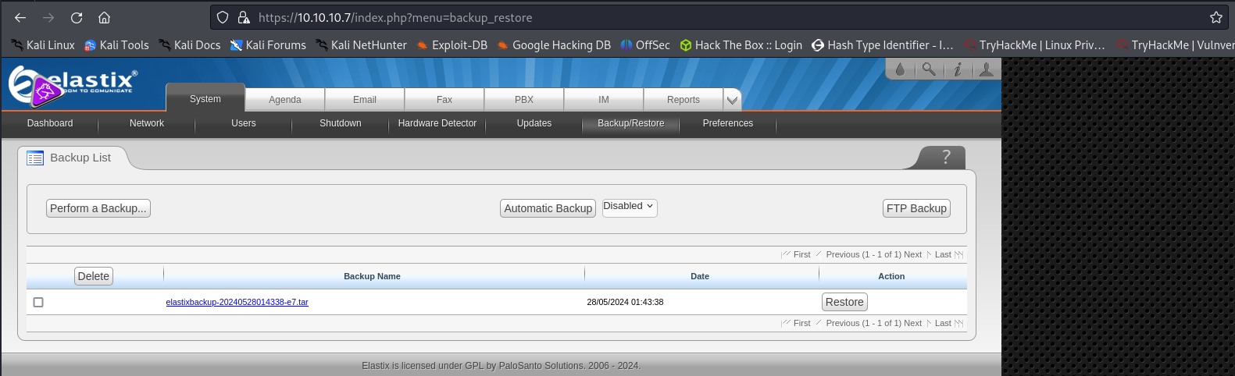1235x376 pixels.
Task: Click the Elastix magnifier search icon
Action: click(929, 69)
